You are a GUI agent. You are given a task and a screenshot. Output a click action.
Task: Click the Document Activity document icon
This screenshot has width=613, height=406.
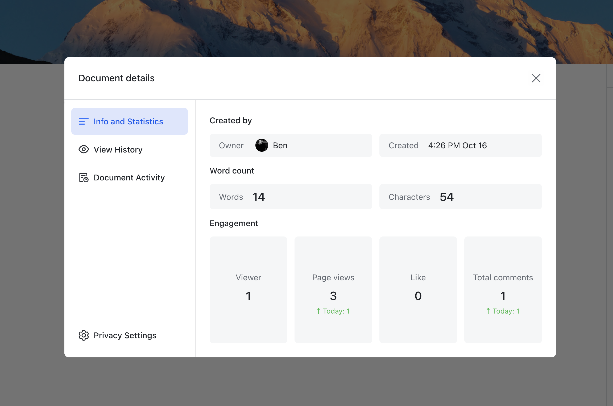(83, 177)
